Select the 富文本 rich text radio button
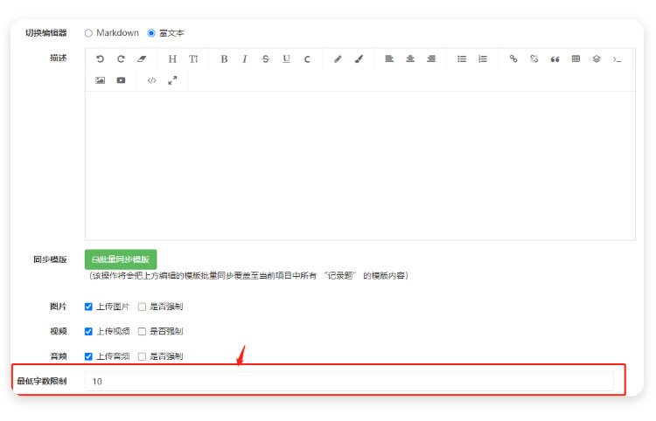The width and height of the screenshot is (656, 421). coord(151,33)
